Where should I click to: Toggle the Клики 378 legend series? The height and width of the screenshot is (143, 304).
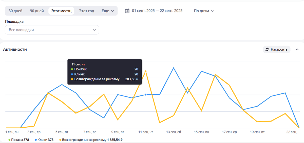(45, 140)
